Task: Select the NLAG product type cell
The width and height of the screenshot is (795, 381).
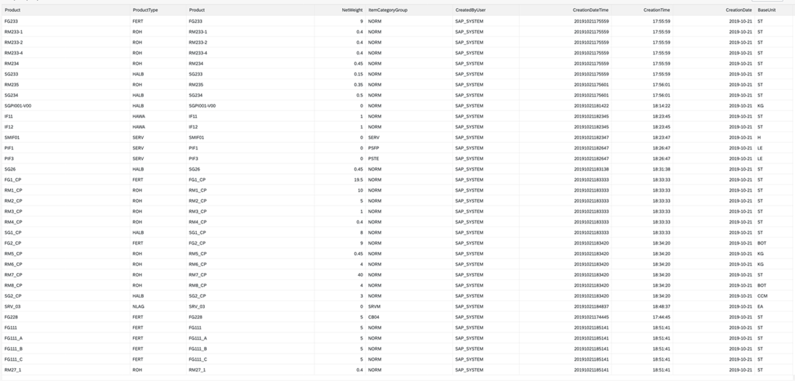Action: coord(139,306)
